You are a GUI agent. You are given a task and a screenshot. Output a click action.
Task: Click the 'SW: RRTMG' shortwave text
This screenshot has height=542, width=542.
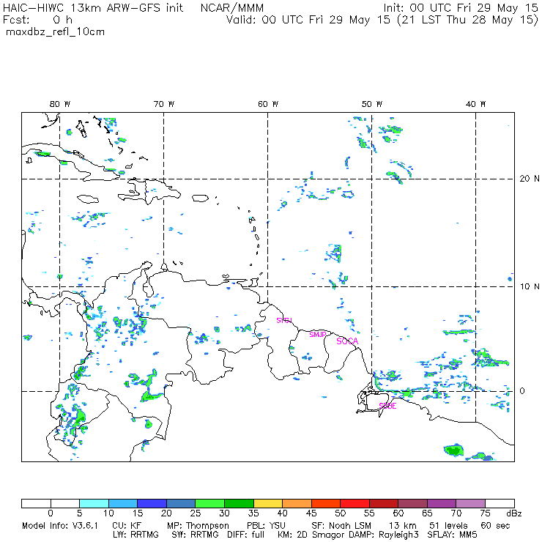pyautogui.click(x=195, y=535)
